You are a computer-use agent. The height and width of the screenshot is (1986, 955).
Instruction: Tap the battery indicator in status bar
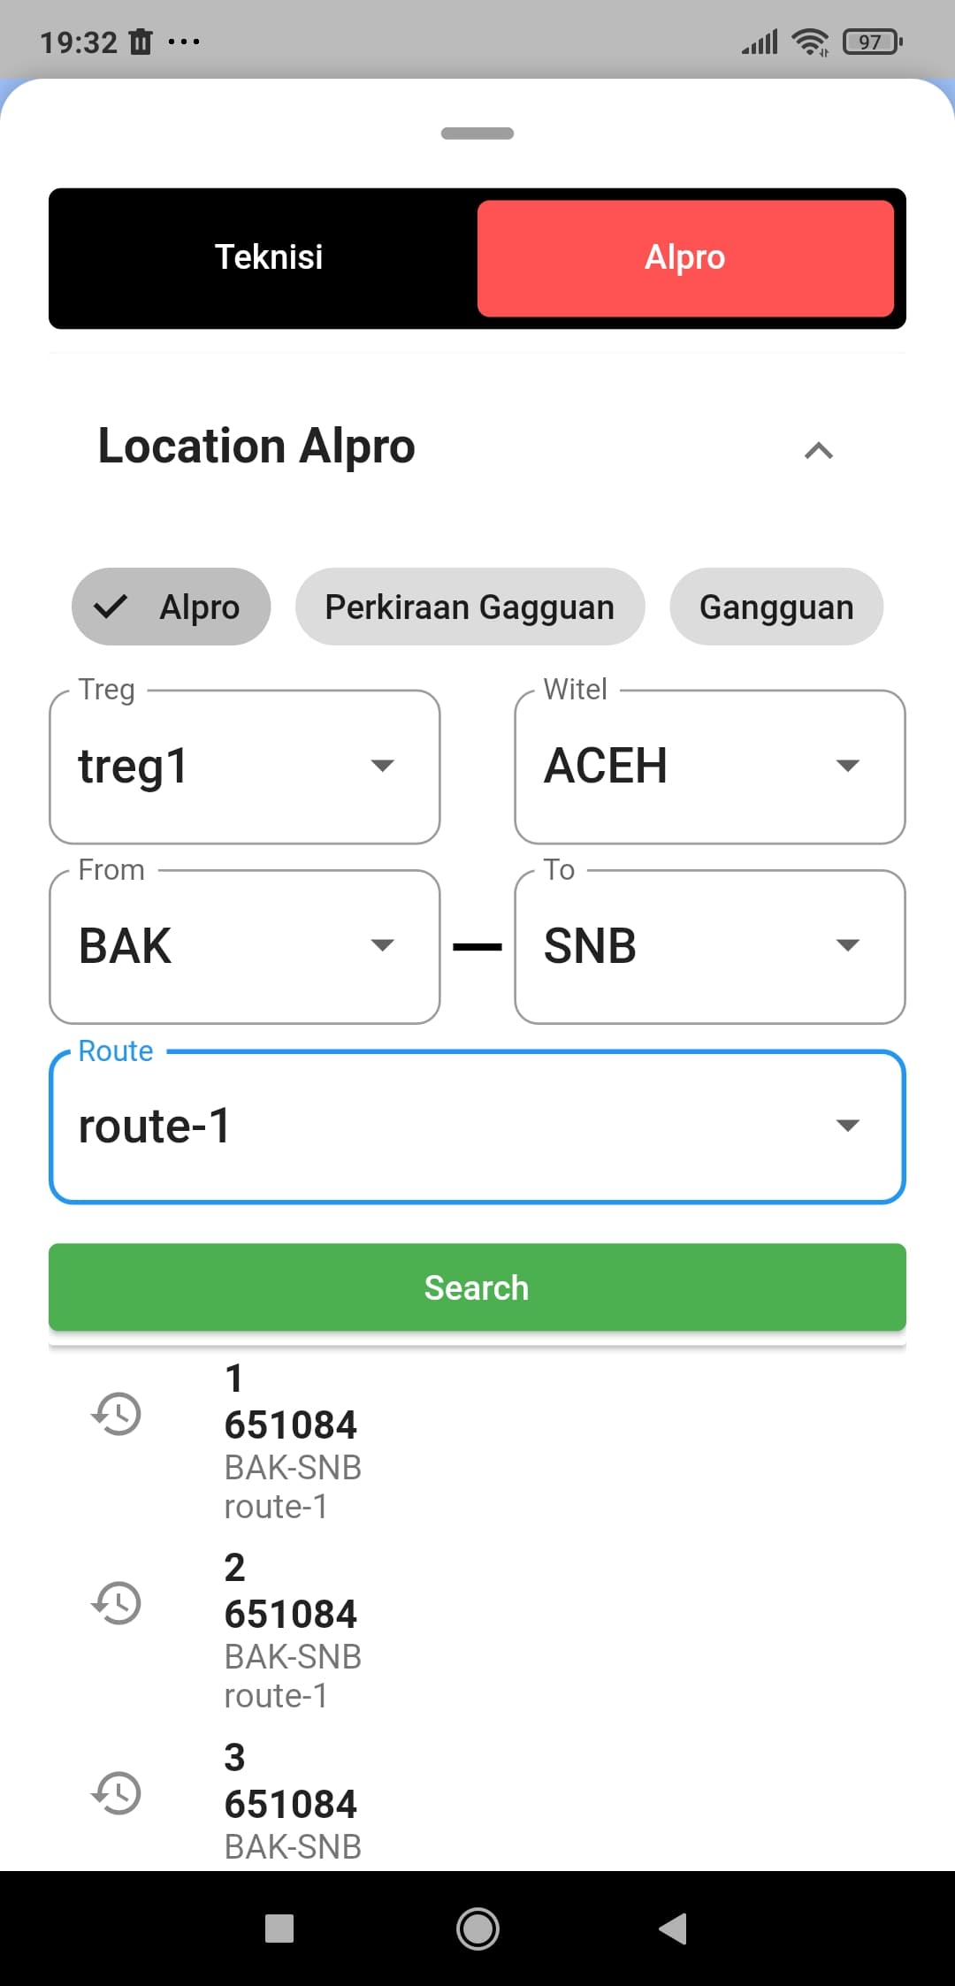(x=873, y=42)
